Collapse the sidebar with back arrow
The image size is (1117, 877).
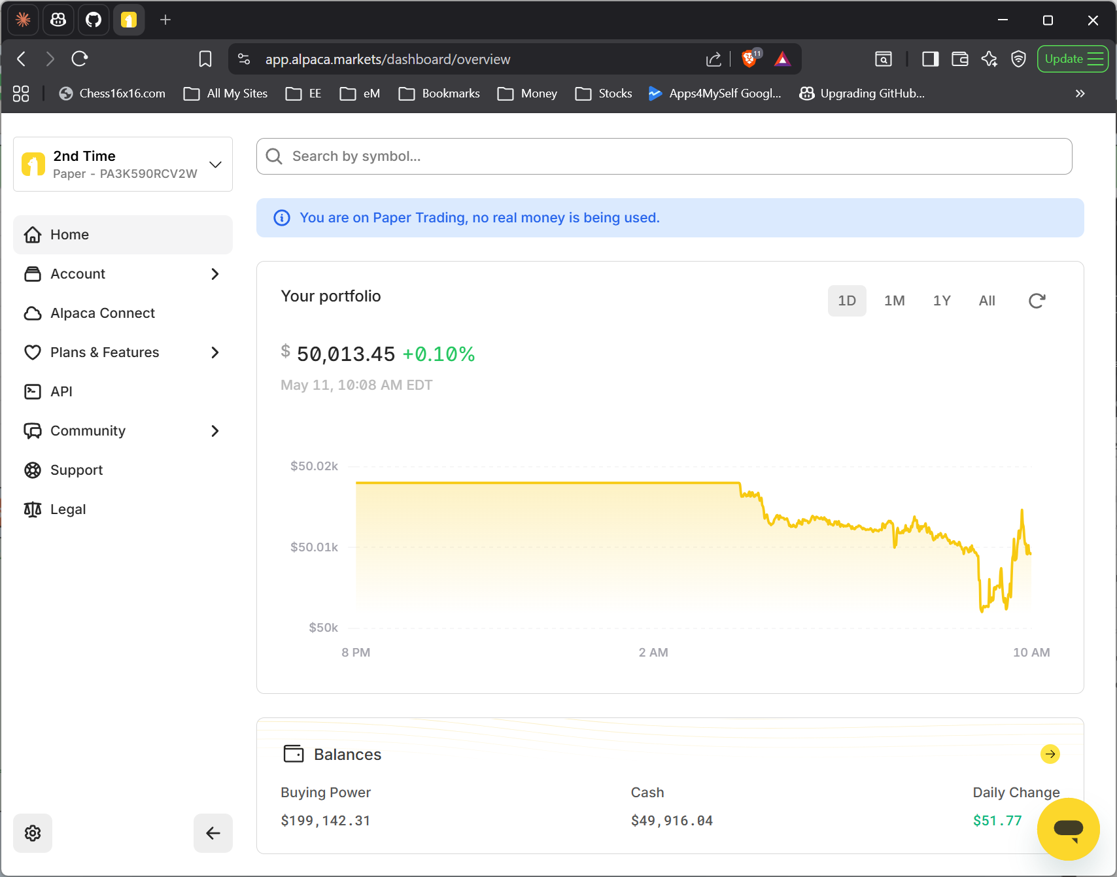213,833
